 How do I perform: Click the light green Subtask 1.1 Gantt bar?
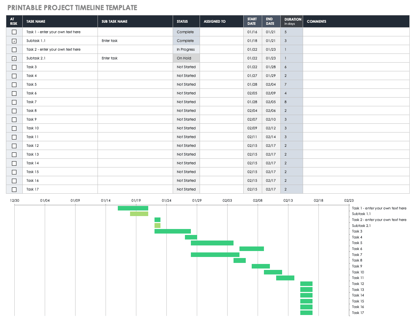[x=139, y=214]
